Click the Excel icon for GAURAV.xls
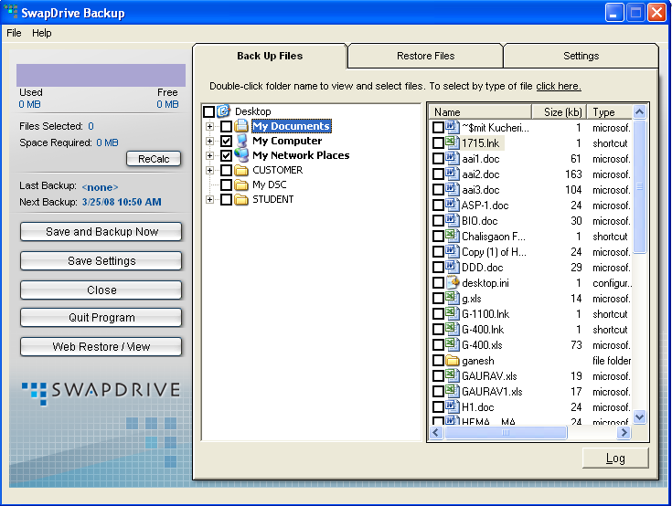This screenshot has width=672, height=506. pos(452,376)
